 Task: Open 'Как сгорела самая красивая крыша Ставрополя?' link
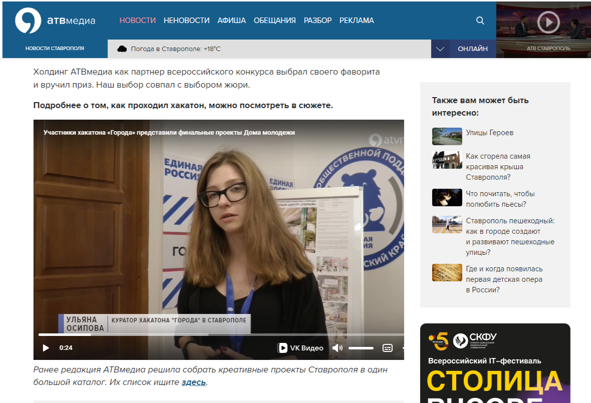pyautogui.click(x=498, y=167)
